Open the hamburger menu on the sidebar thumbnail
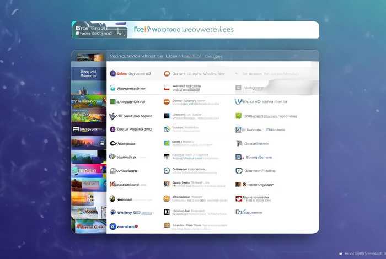386x259 pixels. pyautogui.click(x=101, y=143)
